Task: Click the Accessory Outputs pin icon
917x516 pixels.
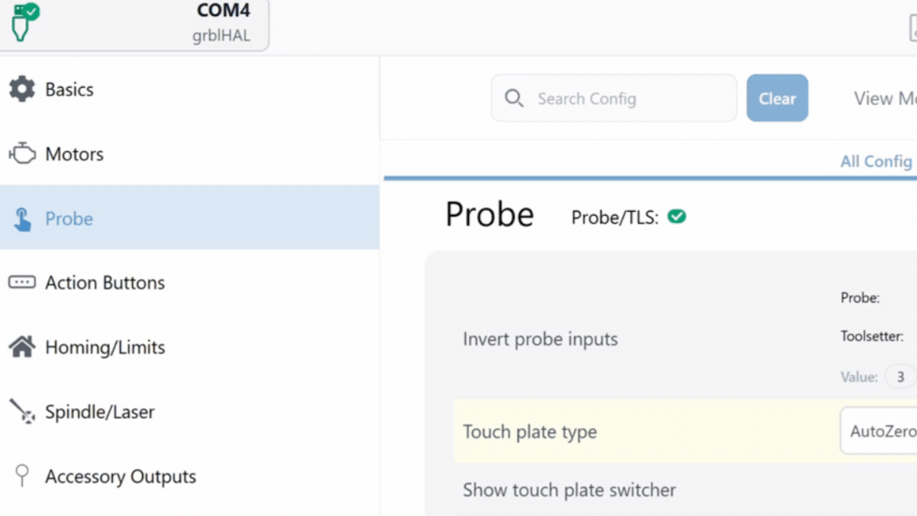Action: 21,475
